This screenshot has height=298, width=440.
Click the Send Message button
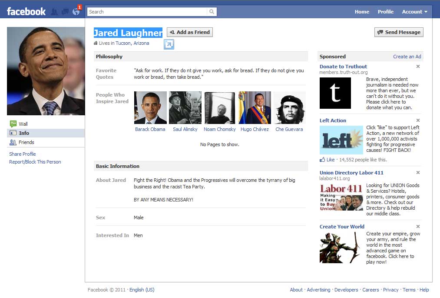[399, 32]
